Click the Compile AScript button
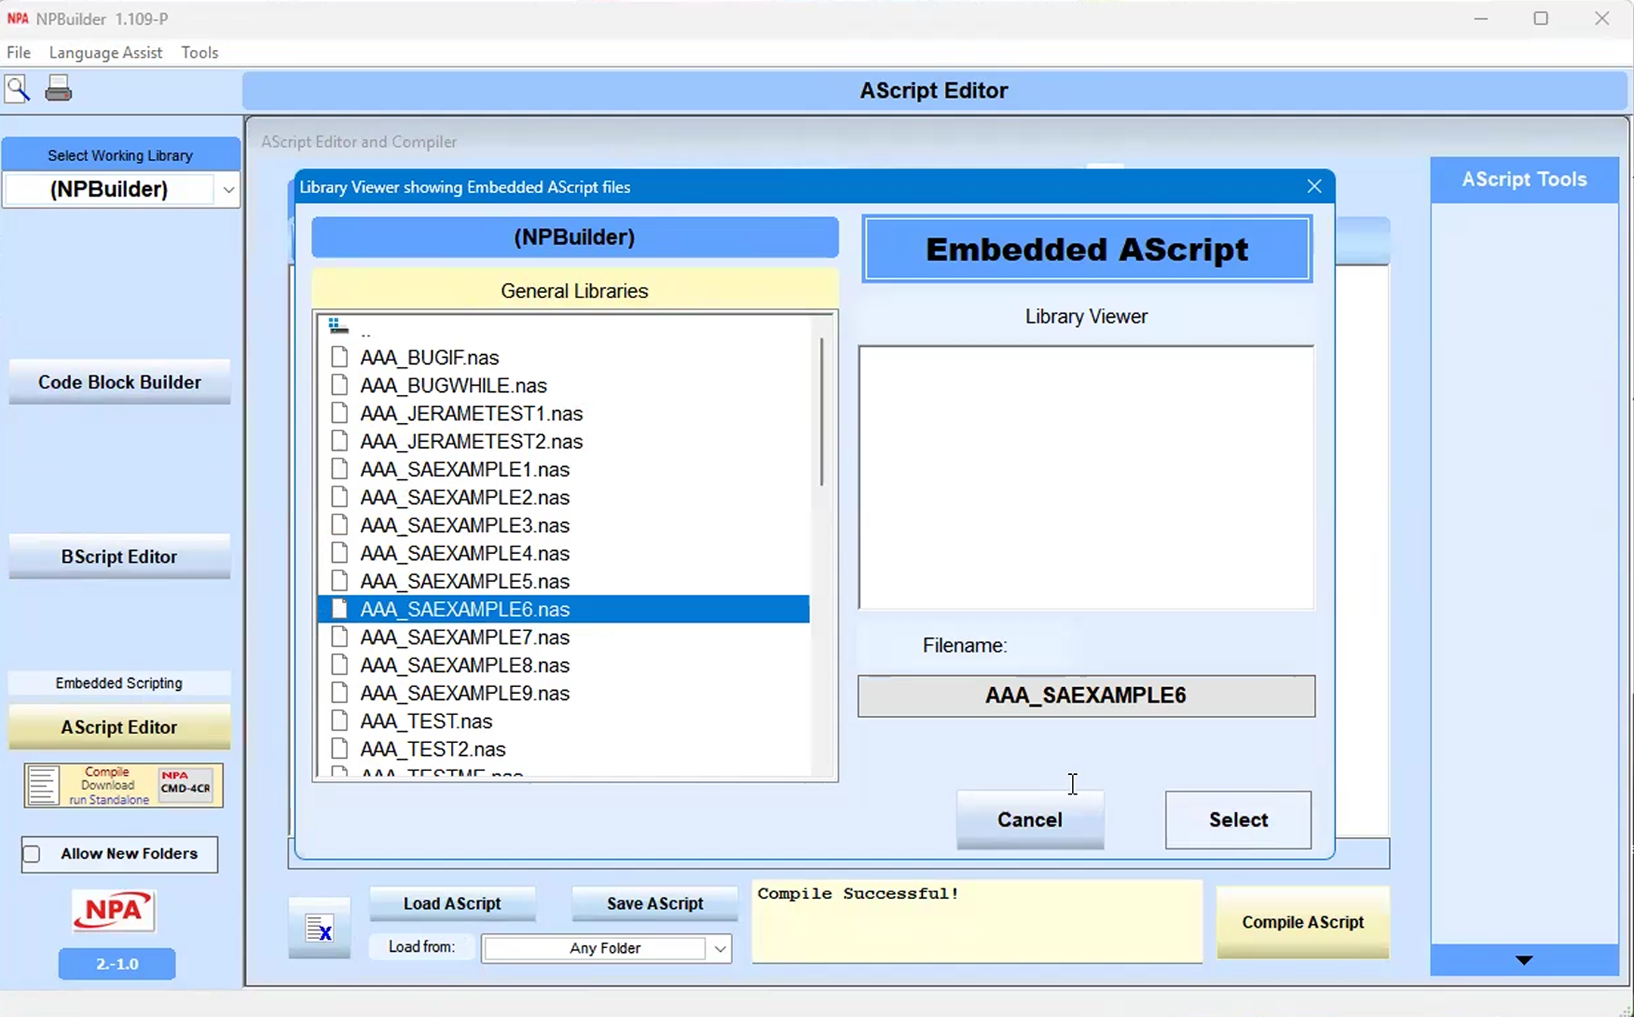 (1303, 922)
